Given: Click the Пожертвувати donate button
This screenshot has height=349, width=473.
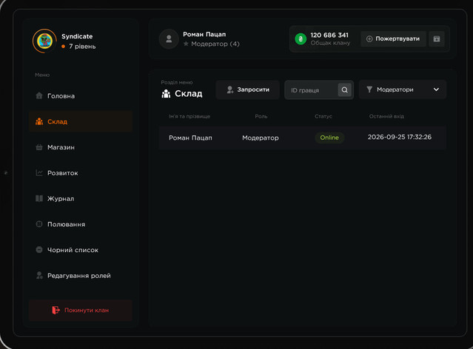Looking at the screenshot, I should 393,39.
